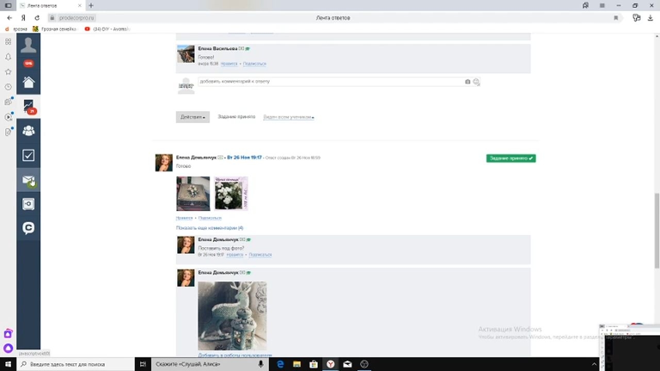Open the Windows Start button
Image resolution: width=660 pixels, height=371 pixels.
(8, 364)
